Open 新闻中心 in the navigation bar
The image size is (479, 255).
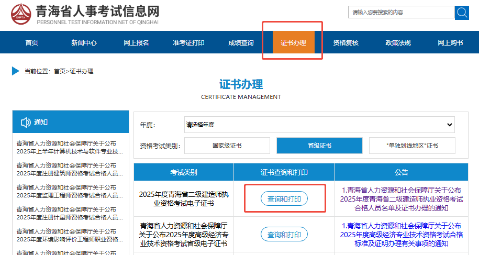pyautogui.click(x=84, y=43)
